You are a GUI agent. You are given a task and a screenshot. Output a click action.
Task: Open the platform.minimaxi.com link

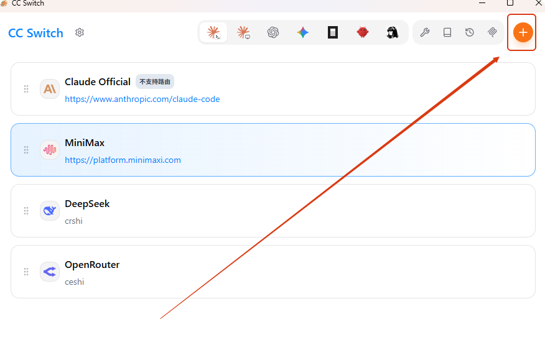pyautogui.click(x=123, y=160)
